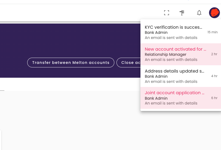Click the partially visible Close account button

(129, 63)
